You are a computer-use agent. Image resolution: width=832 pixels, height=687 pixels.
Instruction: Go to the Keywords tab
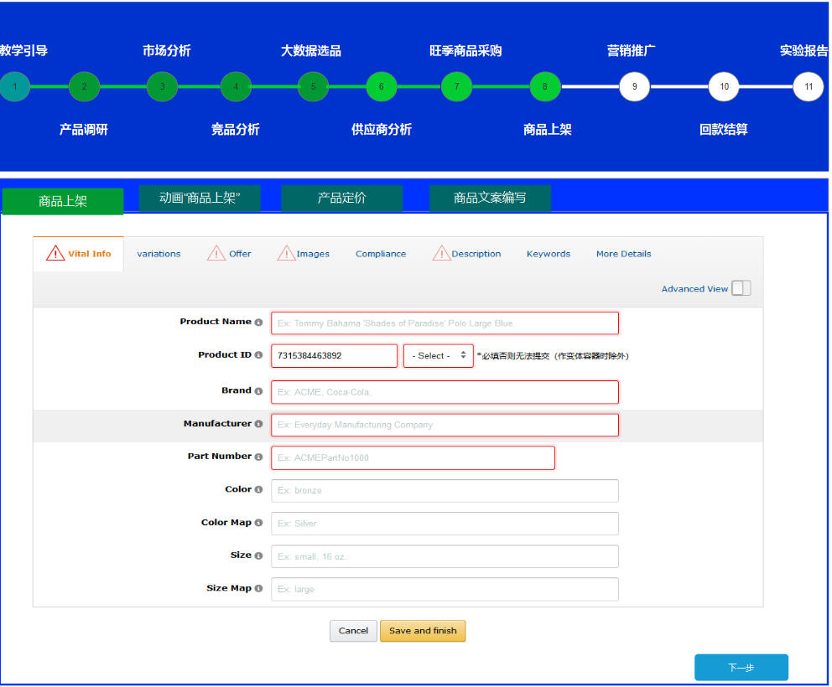(548, 254)
